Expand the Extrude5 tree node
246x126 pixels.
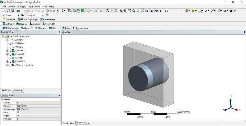7,61
